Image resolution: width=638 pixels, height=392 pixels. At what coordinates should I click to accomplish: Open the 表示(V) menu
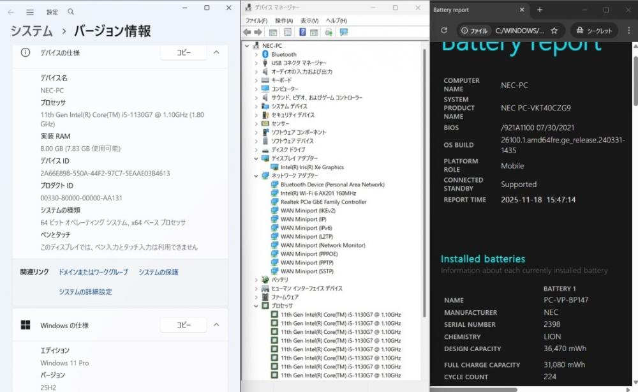click(309, 20)
